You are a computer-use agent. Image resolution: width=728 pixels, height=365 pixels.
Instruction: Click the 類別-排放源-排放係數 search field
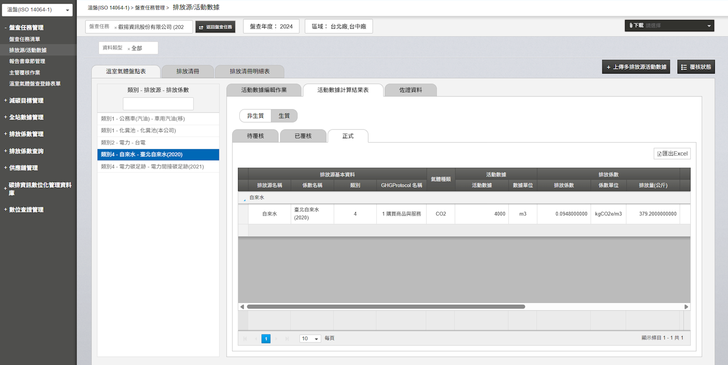[158, 104]
